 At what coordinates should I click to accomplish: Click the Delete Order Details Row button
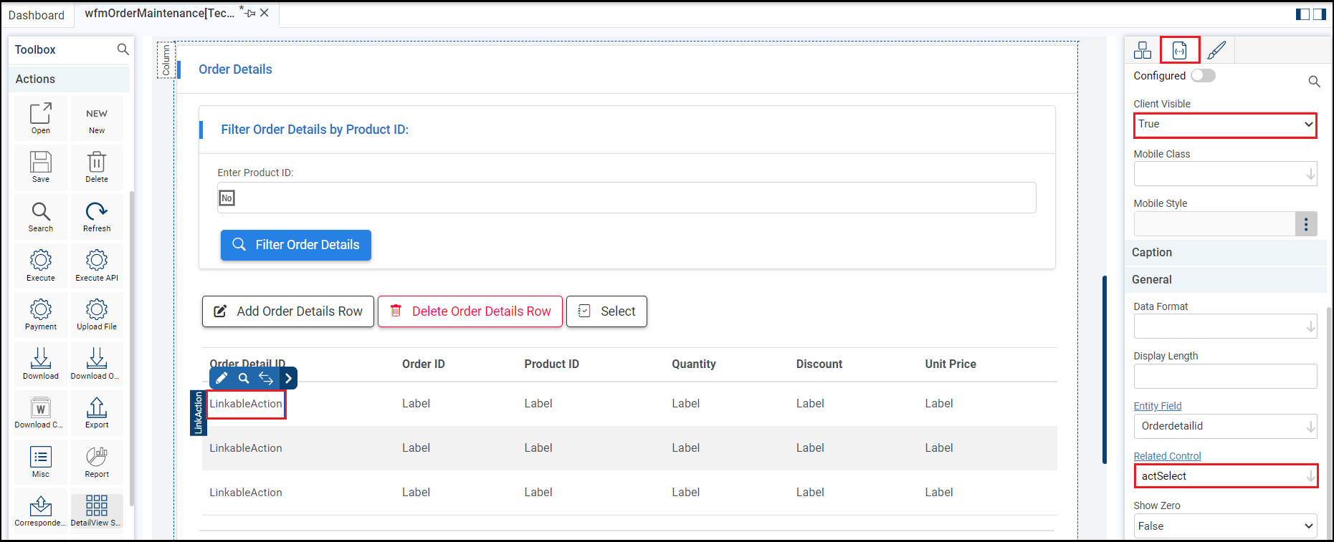[470, 311]
